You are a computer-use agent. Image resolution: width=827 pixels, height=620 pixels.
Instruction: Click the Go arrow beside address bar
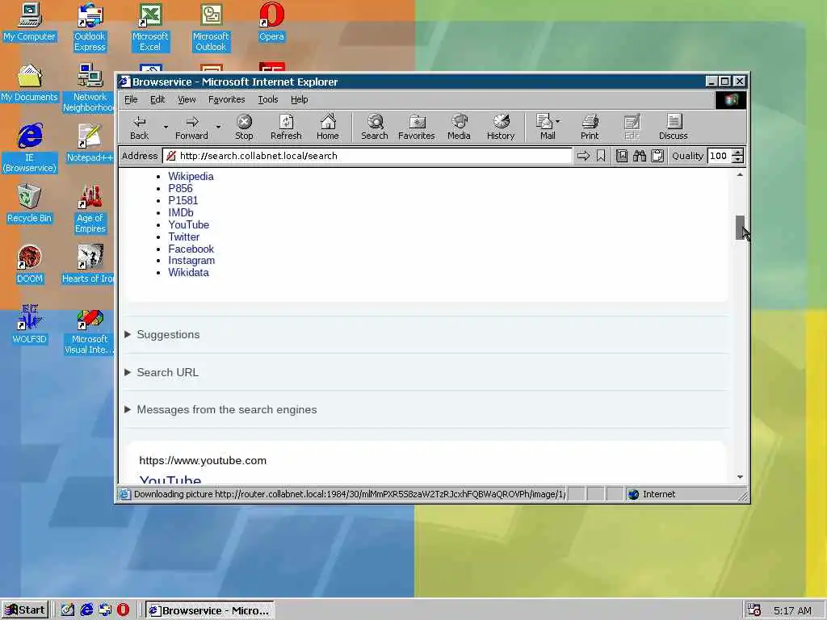pos(583,156)
